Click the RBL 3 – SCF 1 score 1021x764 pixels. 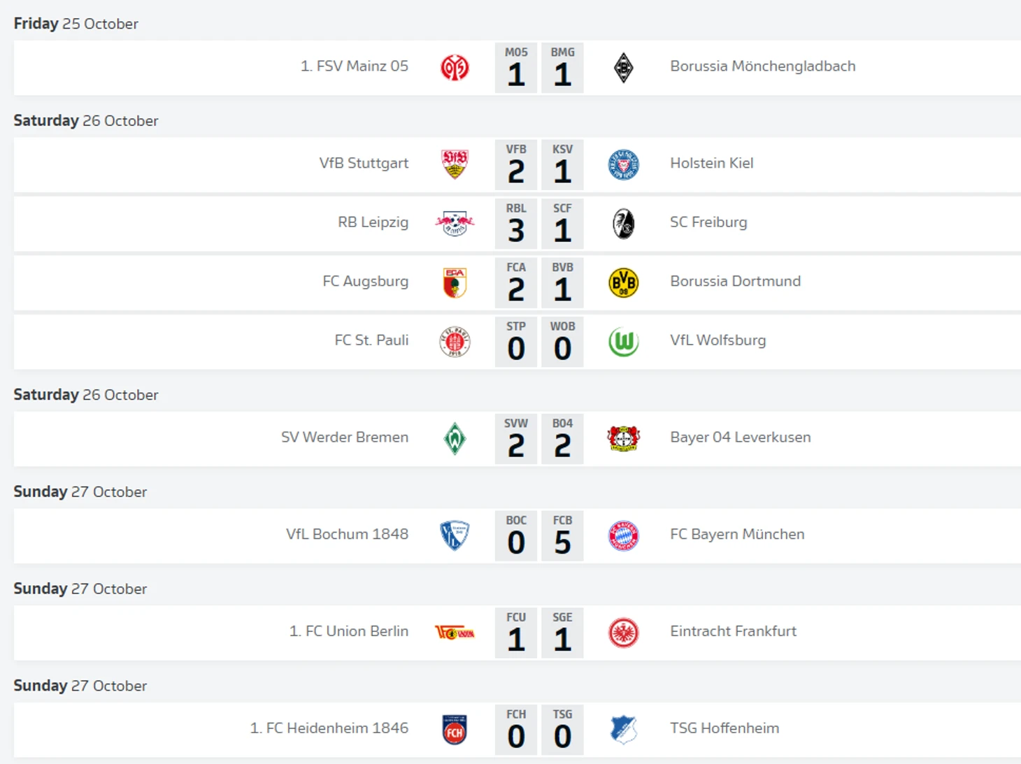click(x=539, y=224)
